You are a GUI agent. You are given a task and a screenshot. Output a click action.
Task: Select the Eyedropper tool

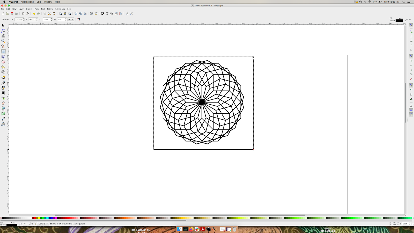(x=3, y=118)
